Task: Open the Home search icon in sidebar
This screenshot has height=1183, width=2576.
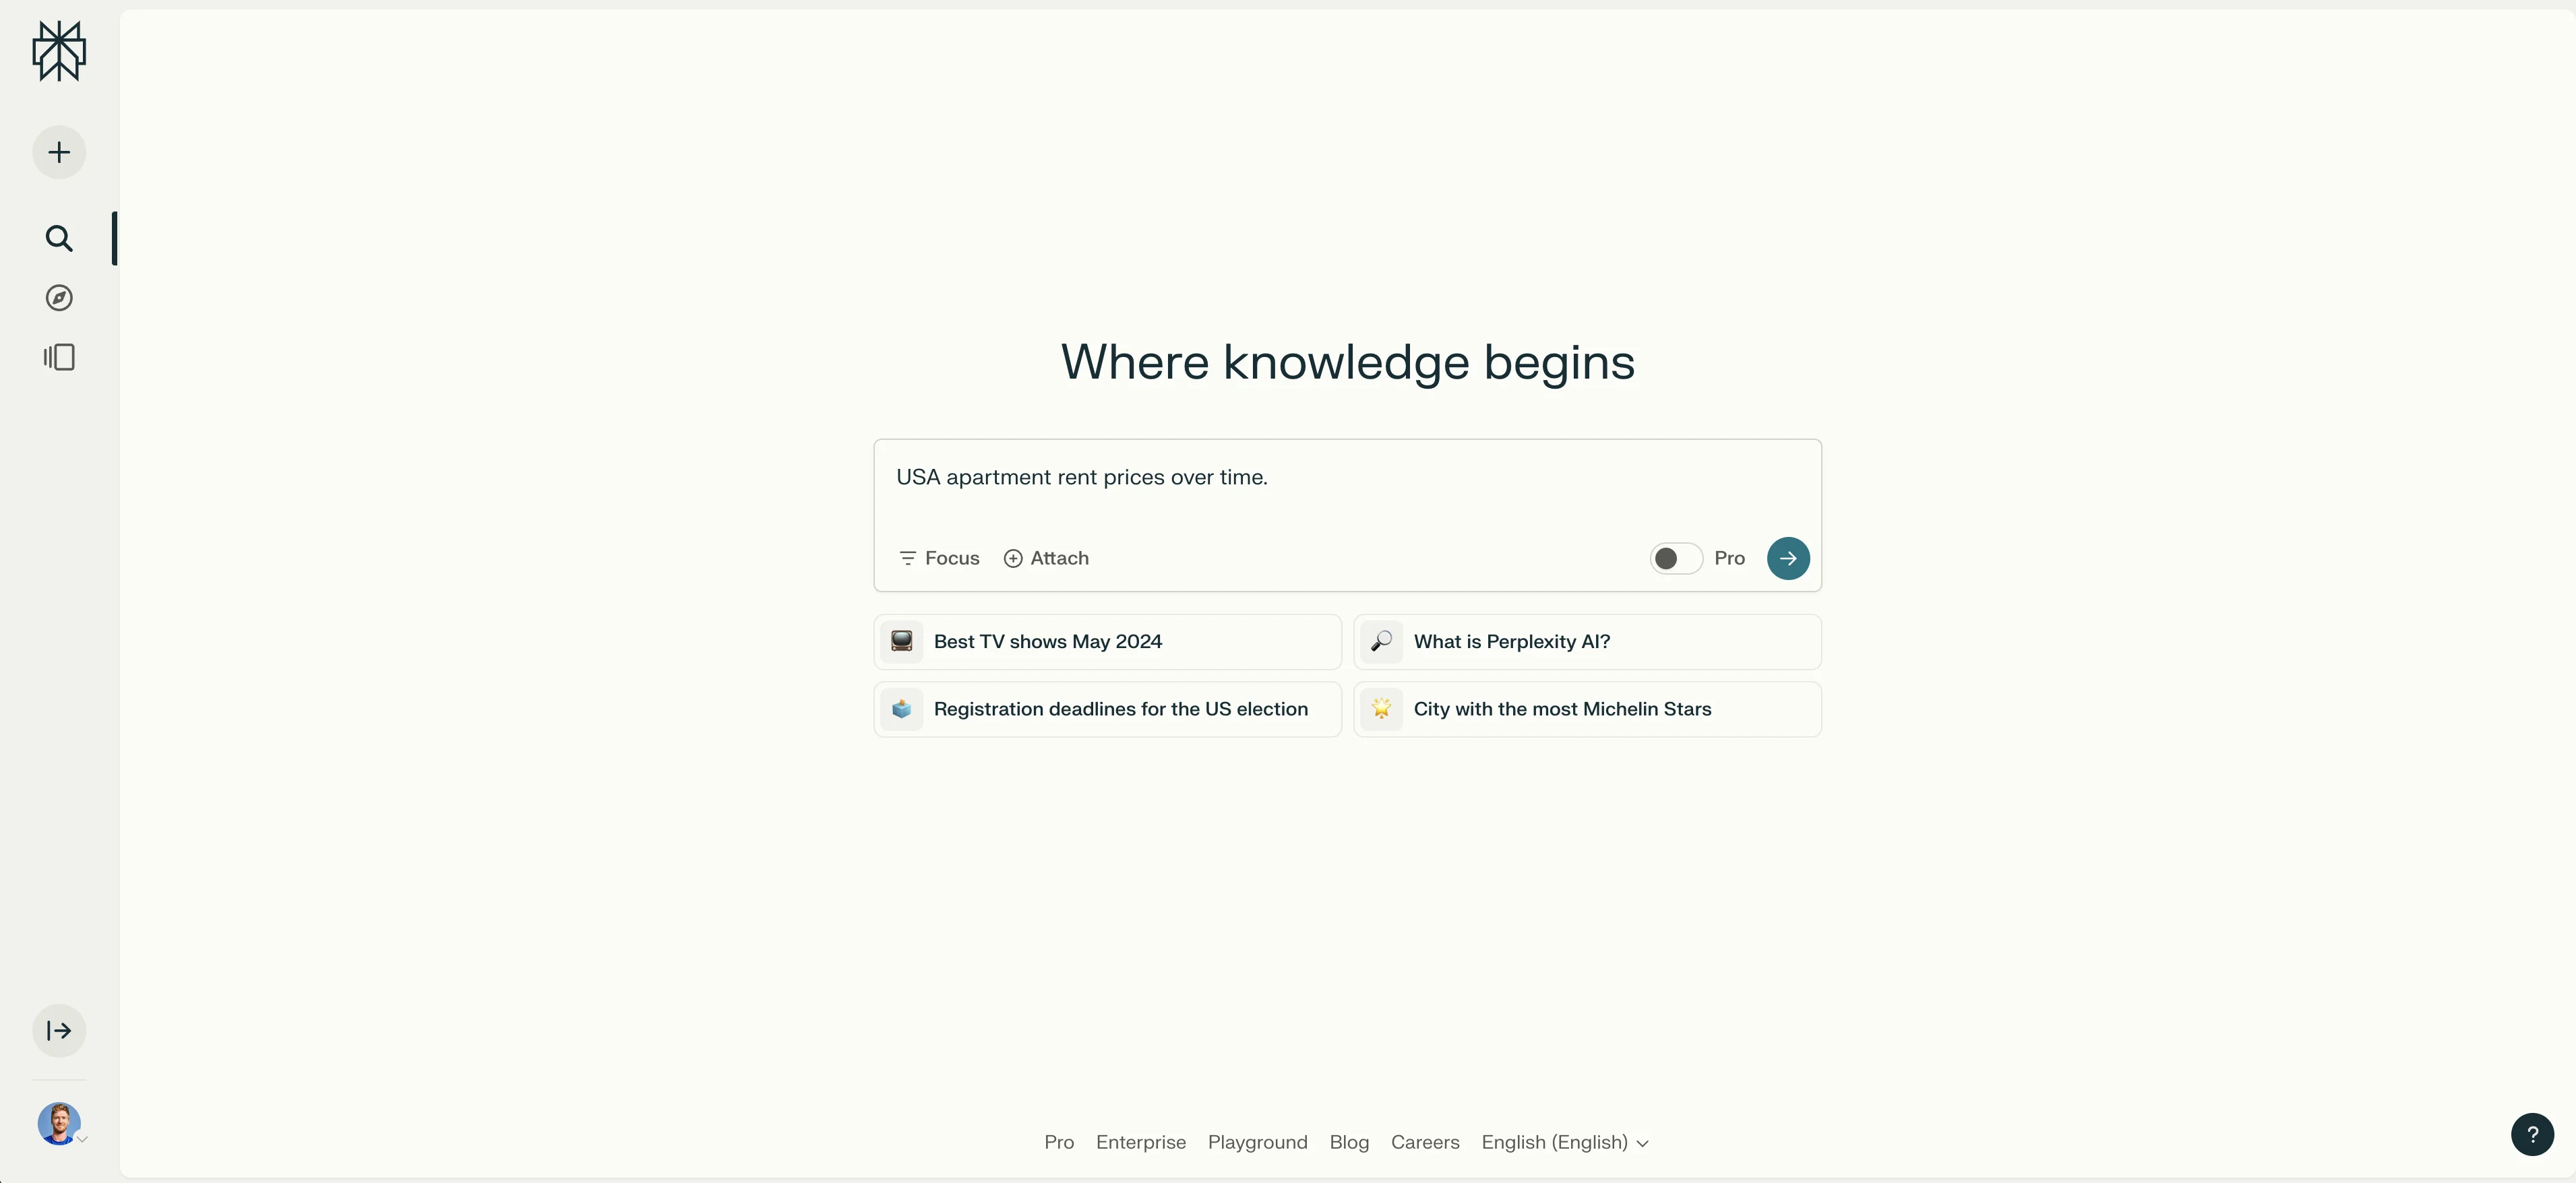Action: click(59, 238)
